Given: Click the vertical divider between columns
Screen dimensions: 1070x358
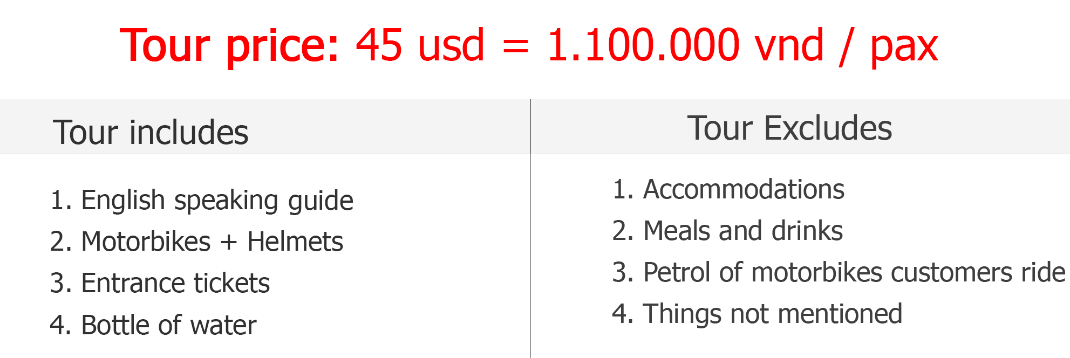Looking at the screenshot, I should [530, 229].
